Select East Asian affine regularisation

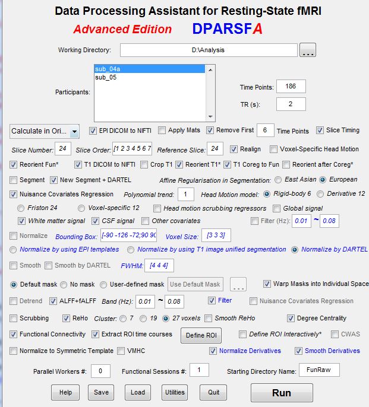pos(278,180)
